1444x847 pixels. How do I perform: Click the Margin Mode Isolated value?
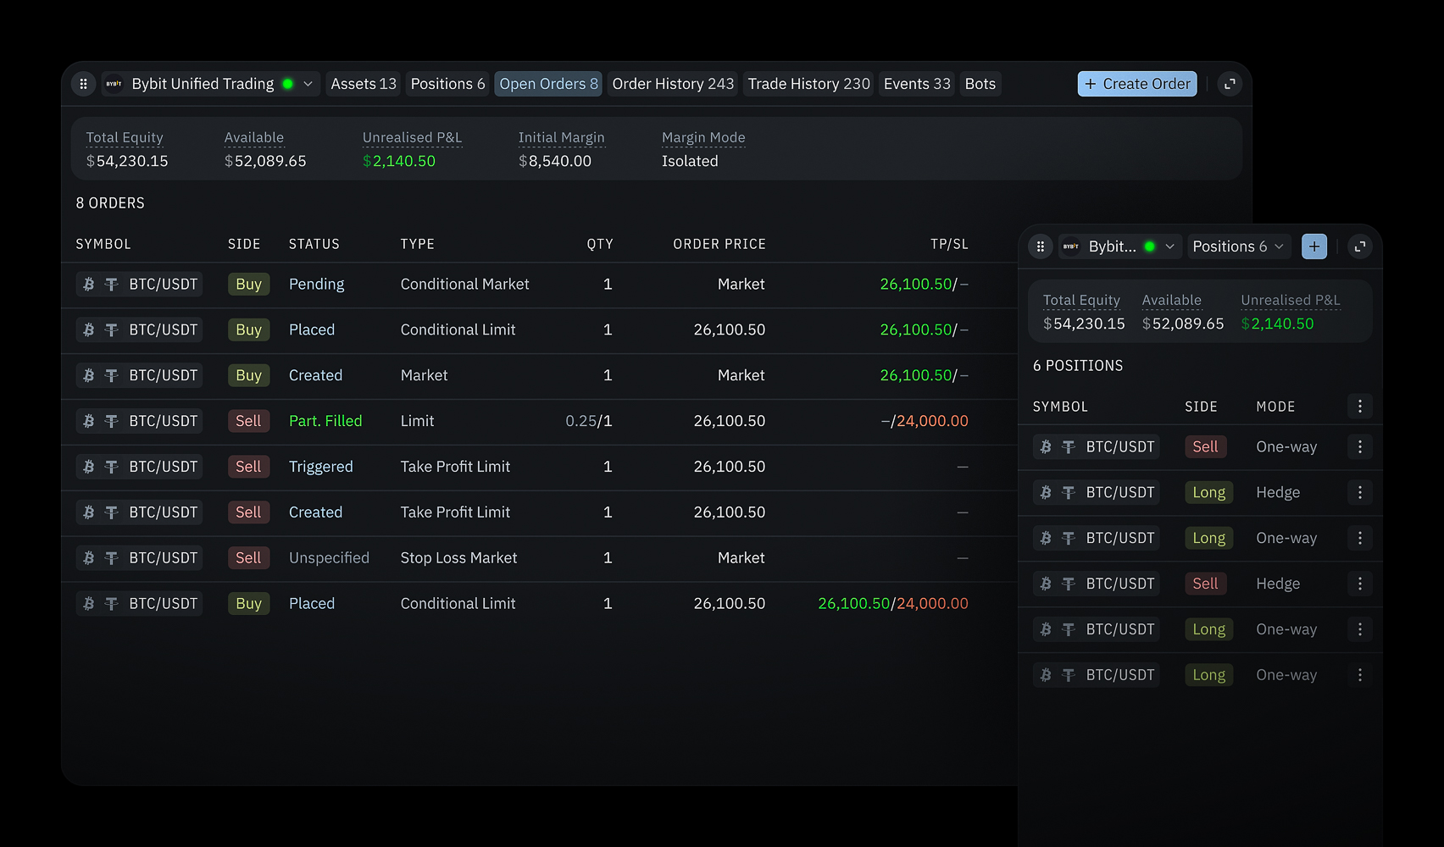[x=690, y=161]
